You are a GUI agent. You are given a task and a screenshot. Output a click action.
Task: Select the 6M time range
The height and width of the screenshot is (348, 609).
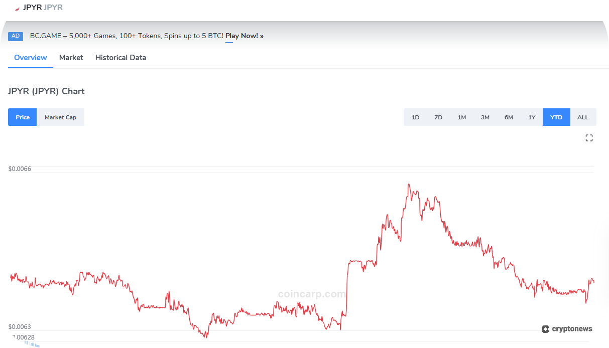point(509,117)
